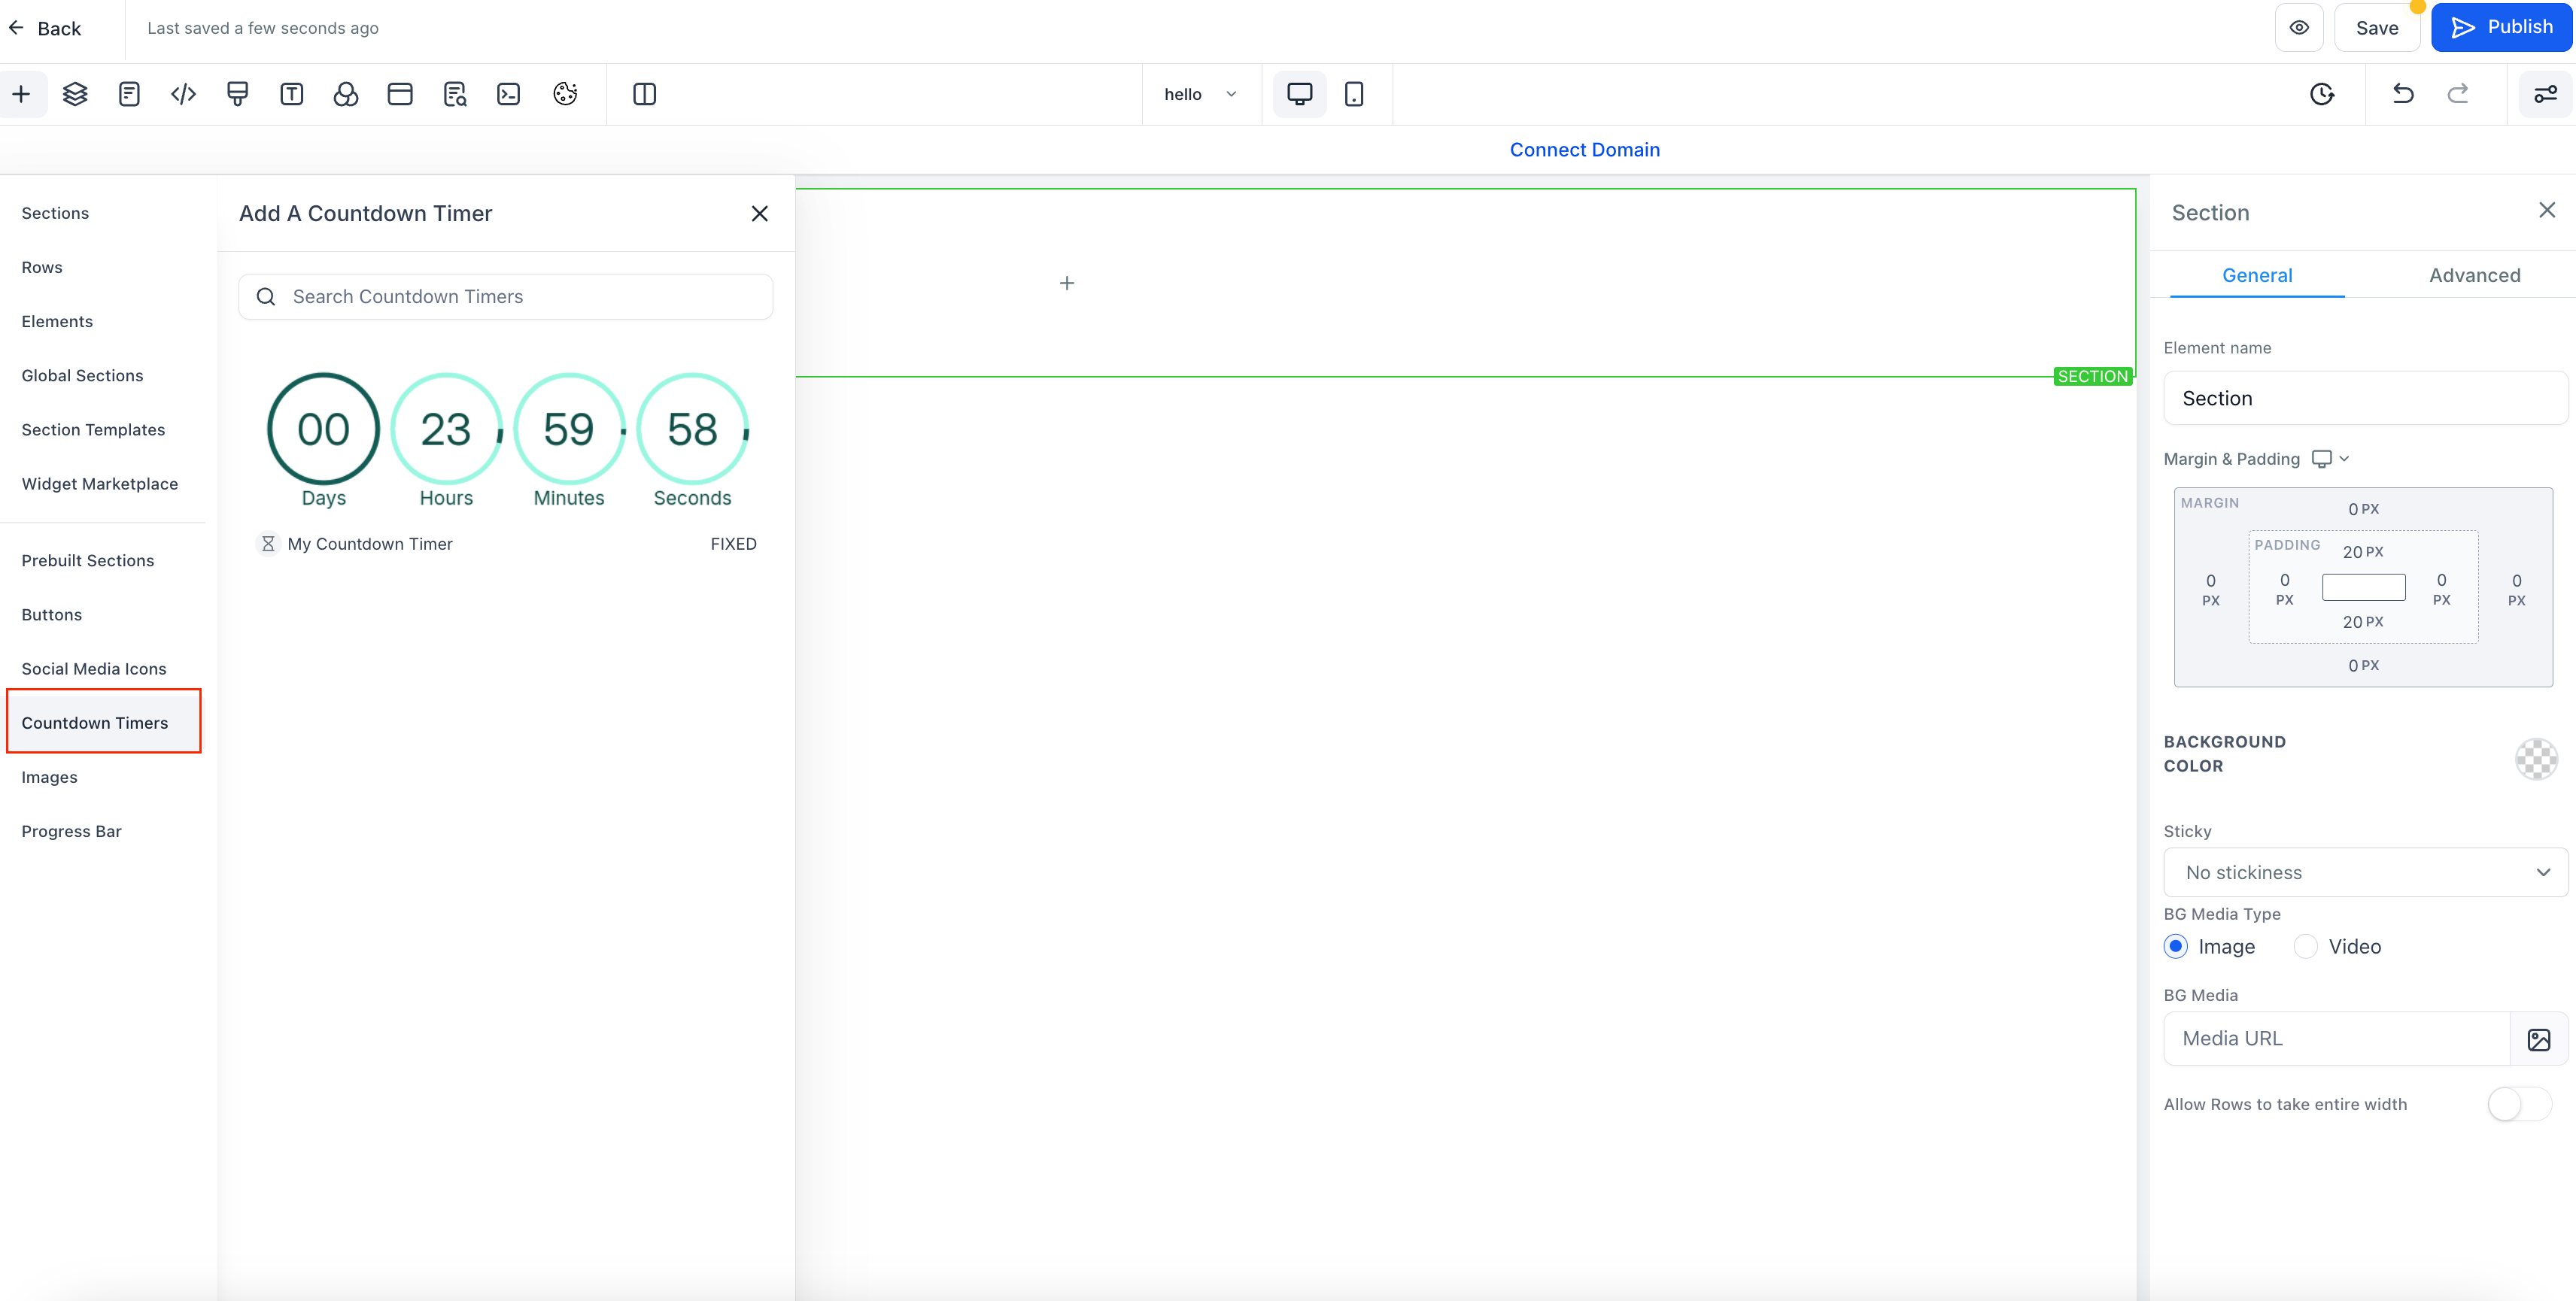Image resolution: width=2576 pixels, height=1301 pixels.
Task: Open the background color swatch
Action: click(x=2536, y=760)
